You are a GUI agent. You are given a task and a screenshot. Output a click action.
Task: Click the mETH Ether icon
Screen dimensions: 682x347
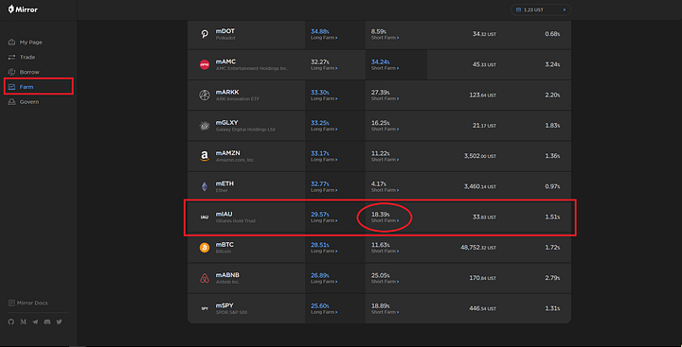point(204,187)
